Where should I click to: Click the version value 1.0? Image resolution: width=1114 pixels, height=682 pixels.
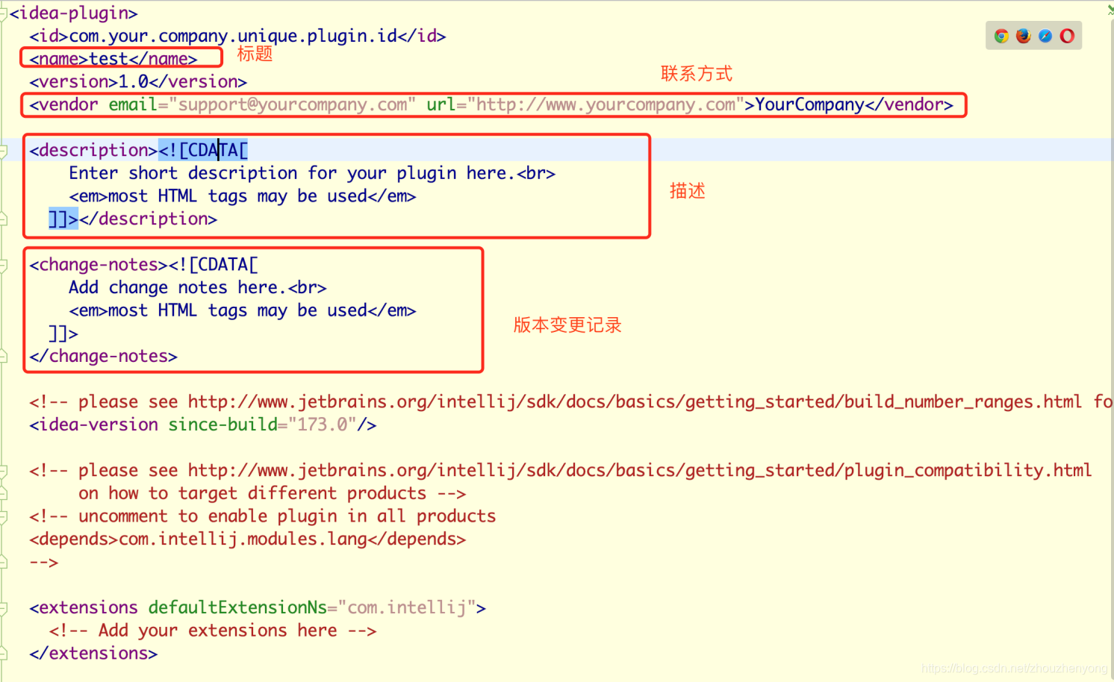point(134,82)
